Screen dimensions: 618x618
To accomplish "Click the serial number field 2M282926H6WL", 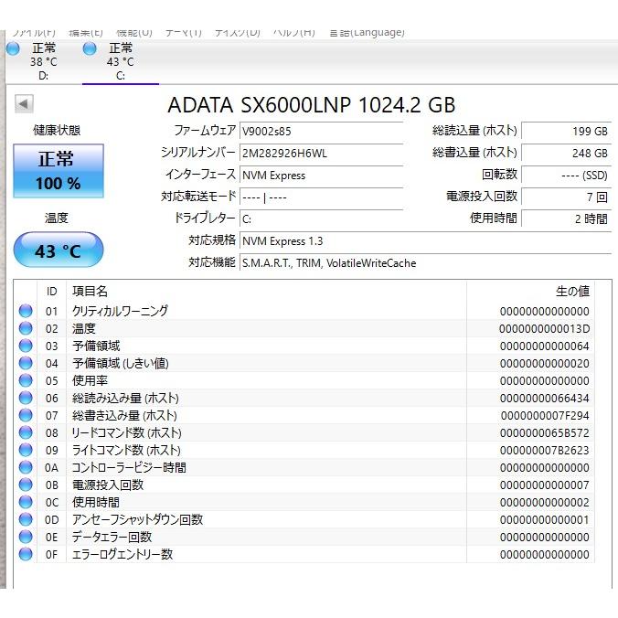I will [x=321, y=154].
